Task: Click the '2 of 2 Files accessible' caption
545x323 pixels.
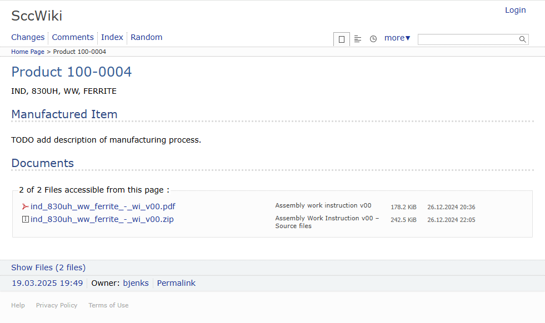Action: coord(94,190)
